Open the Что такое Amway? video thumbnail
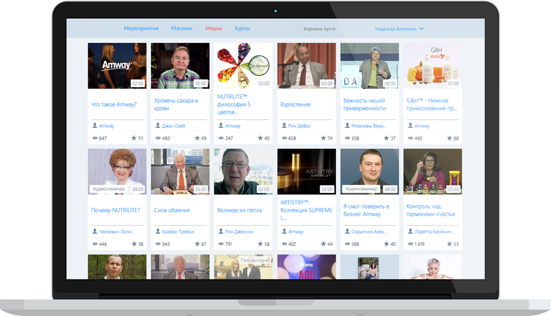This screenshot has height=316, width=551. click(117, 66)
